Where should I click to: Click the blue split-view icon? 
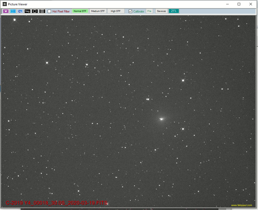point(13,11)
